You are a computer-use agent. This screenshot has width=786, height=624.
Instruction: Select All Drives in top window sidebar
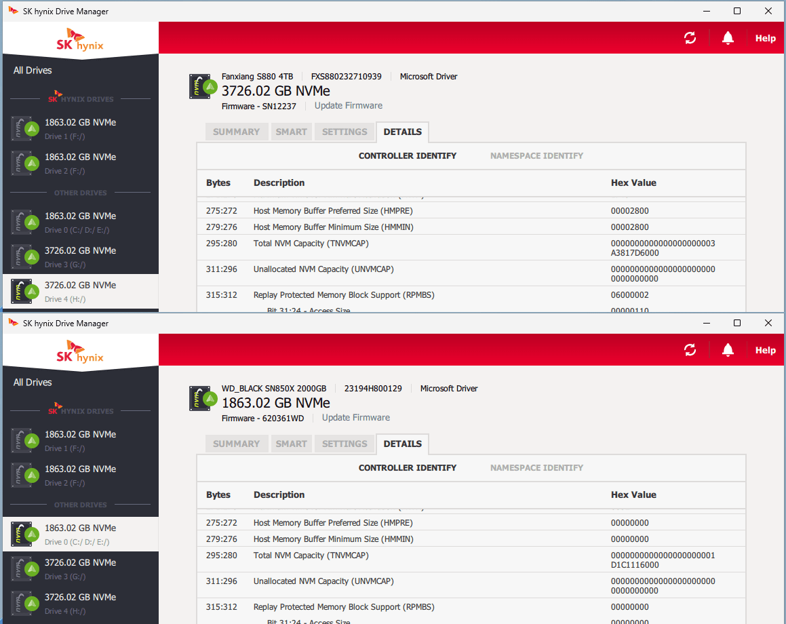(x=33, y=70)
